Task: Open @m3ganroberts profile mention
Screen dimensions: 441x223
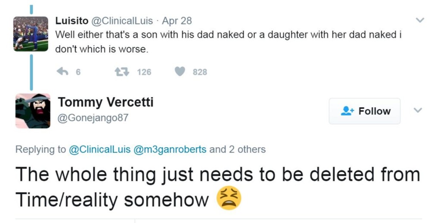Action: coord(170,149)
